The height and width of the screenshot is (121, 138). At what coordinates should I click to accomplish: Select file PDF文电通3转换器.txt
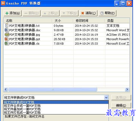(24, 26)
